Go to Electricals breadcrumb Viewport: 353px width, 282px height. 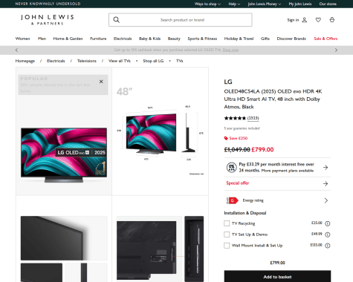pos(56,61)
